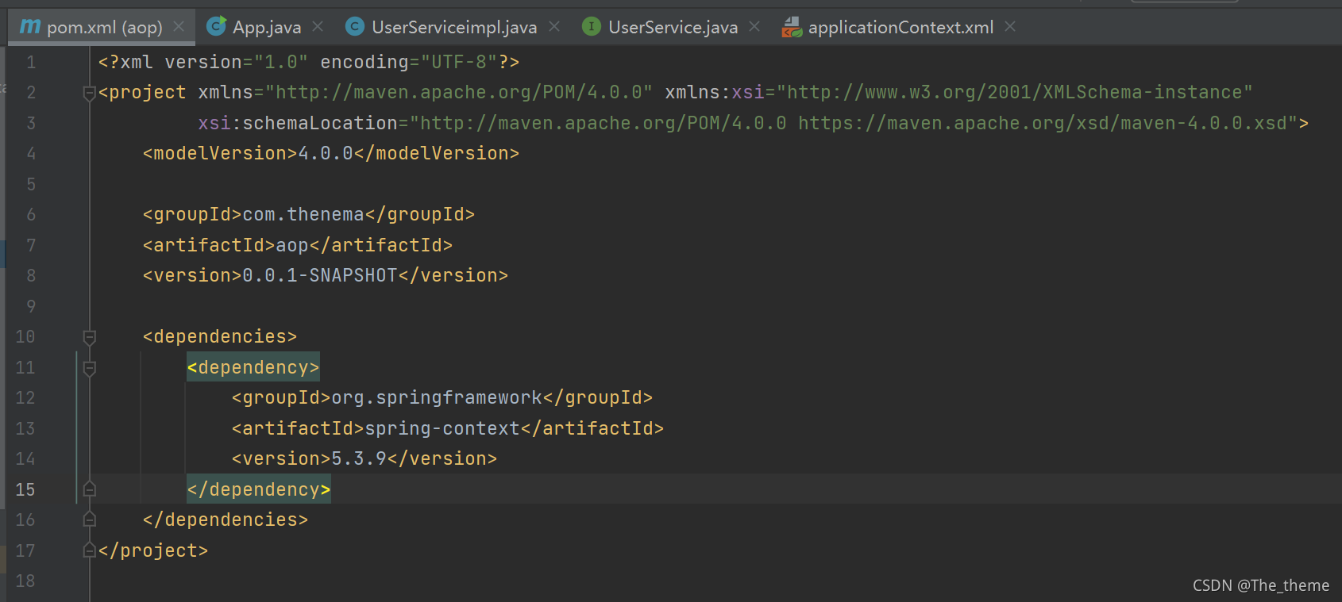Click the XML declaration version="1.0" text
This screenshot has height=602, width=1342.
(x=237, y=62)
